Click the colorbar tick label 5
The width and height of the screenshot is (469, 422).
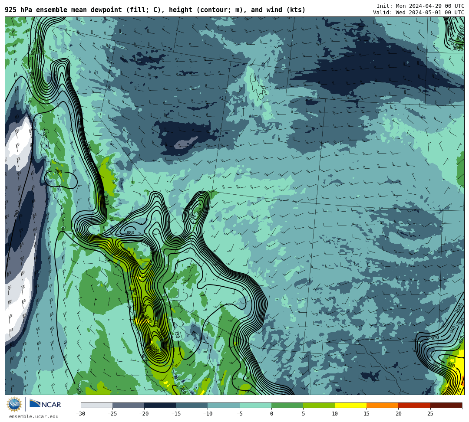click(303, 414)
